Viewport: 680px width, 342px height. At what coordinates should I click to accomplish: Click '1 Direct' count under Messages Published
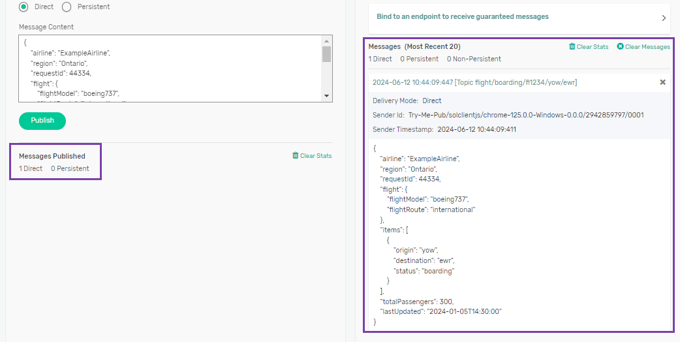(31, 168)
